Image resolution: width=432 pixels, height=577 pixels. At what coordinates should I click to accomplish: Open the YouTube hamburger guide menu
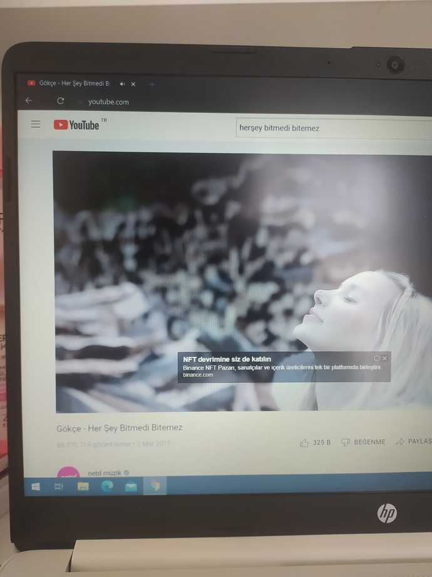click(36, 124)
